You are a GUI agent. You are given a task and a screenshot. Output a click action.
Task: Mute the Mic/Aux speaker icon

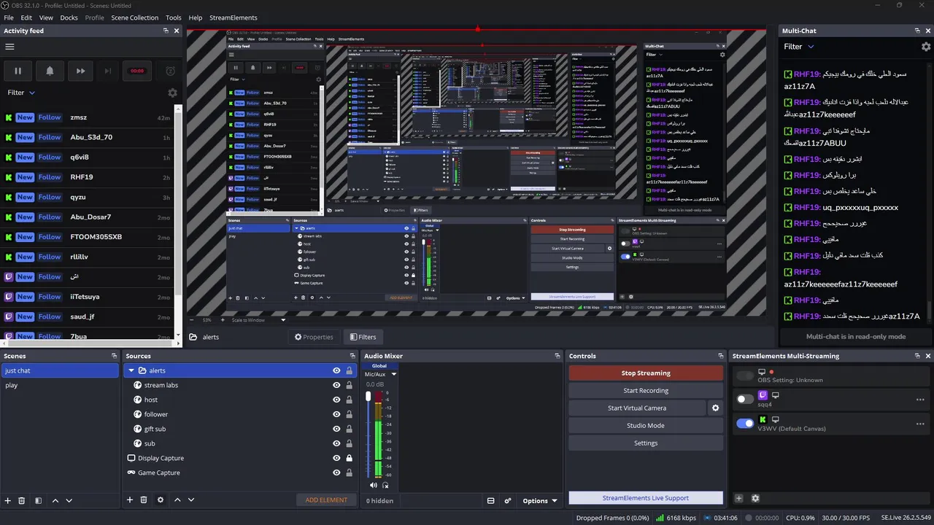(x=374, y=485)
